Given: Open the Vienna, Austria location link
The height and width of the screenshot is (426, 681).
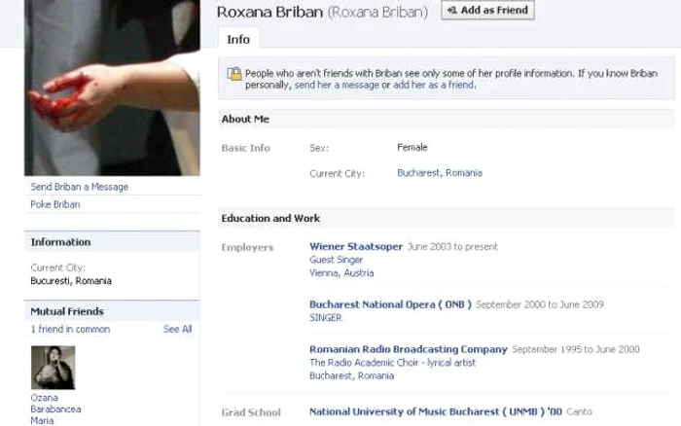Looking at the screenshot, I should click(x=341, y=273).
